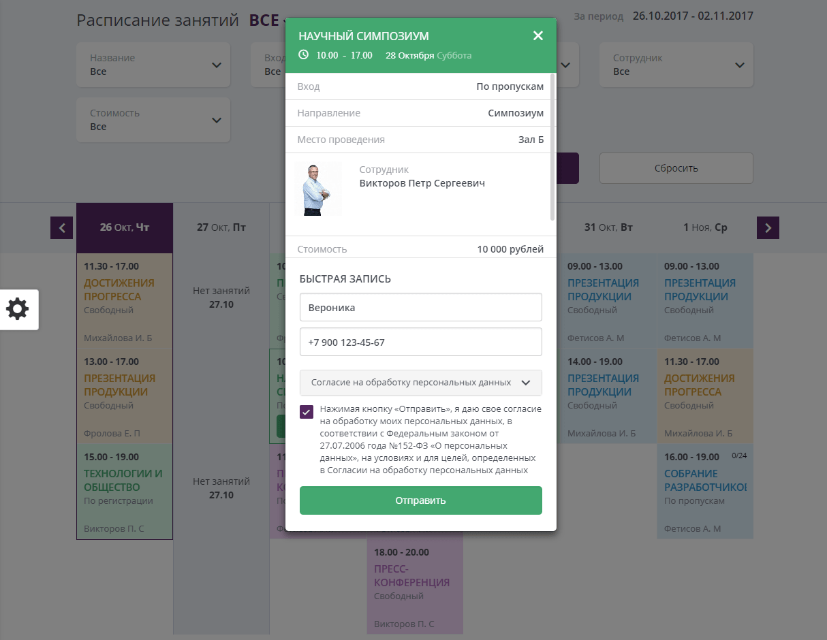Go to next week with right arrow
The height and width of the screenshot is (640, 827).
[768, 228]
